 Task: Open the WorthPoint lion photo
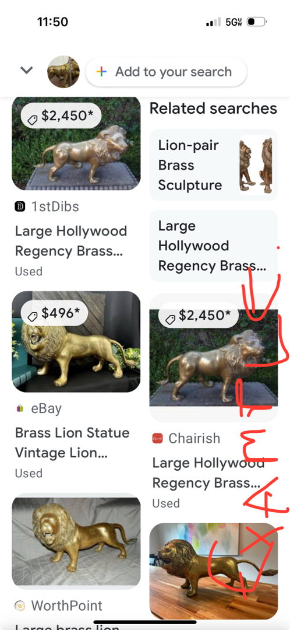point(76,541)
